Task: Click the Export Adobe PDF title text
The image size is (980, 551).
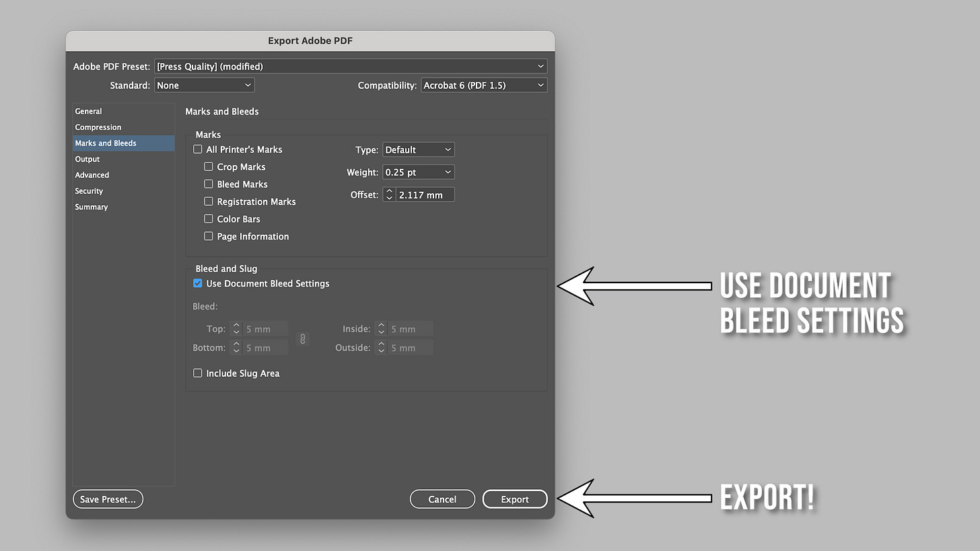Action: (310, 40)
